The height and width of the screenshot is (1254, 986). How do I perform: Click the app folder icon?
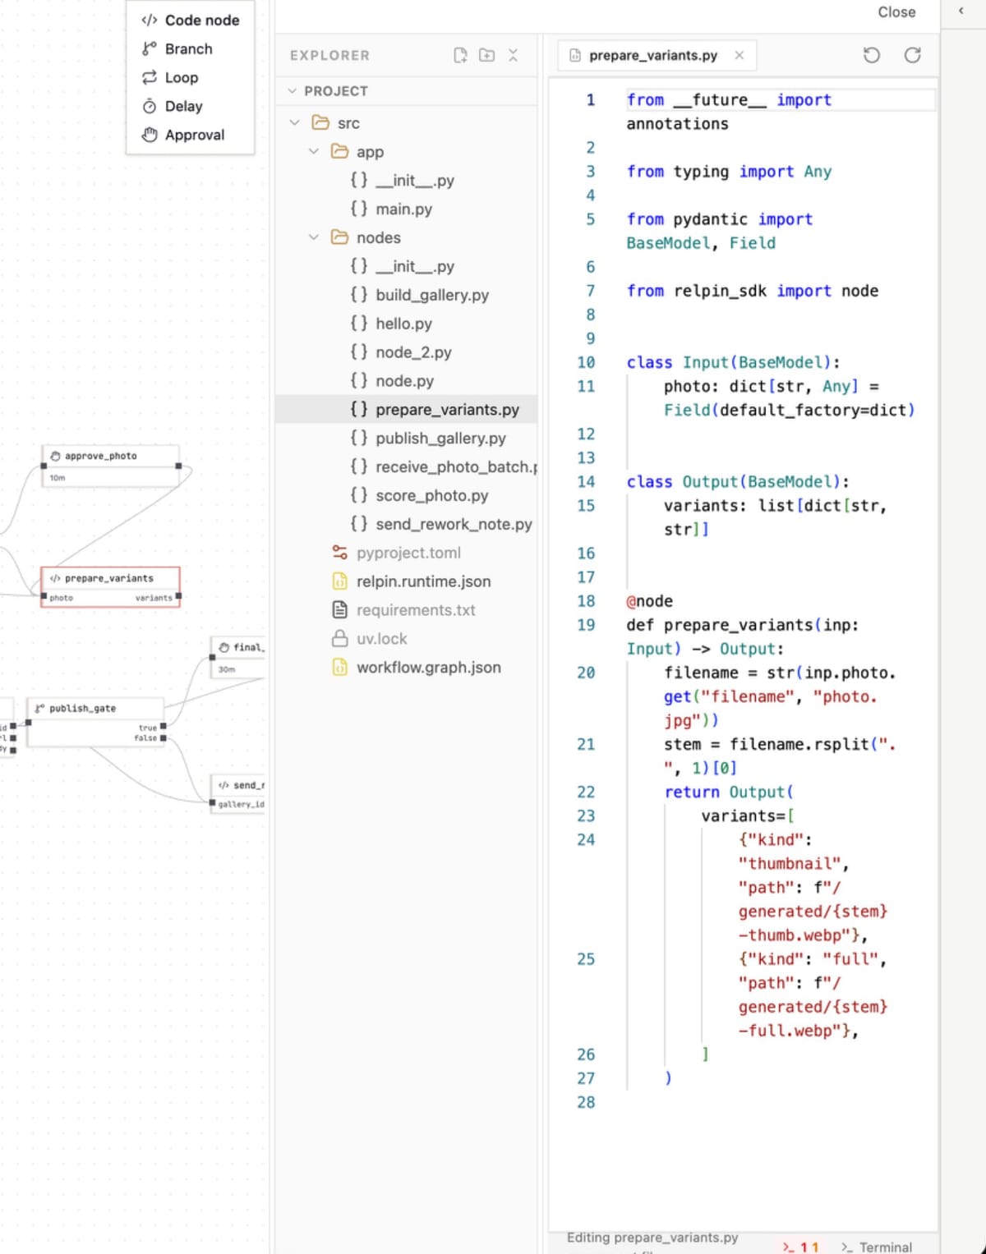[339, 151]
